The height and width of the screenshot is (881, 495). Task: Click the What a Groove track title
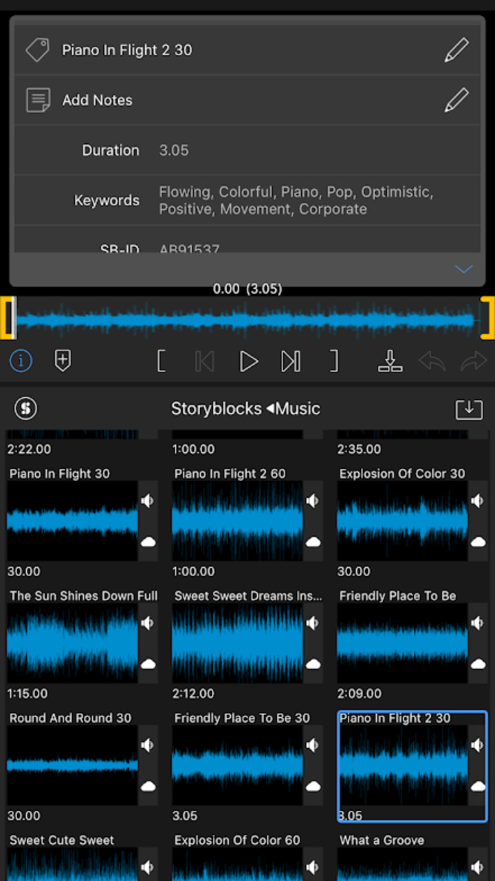(x=382, y=840)
